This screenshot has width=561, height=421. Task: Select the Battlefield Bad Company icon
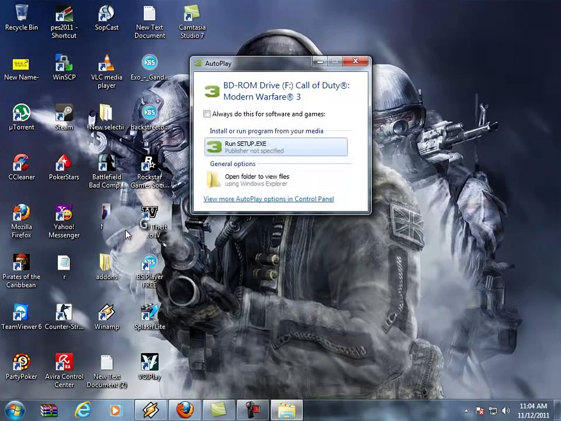tap(106, 171)
